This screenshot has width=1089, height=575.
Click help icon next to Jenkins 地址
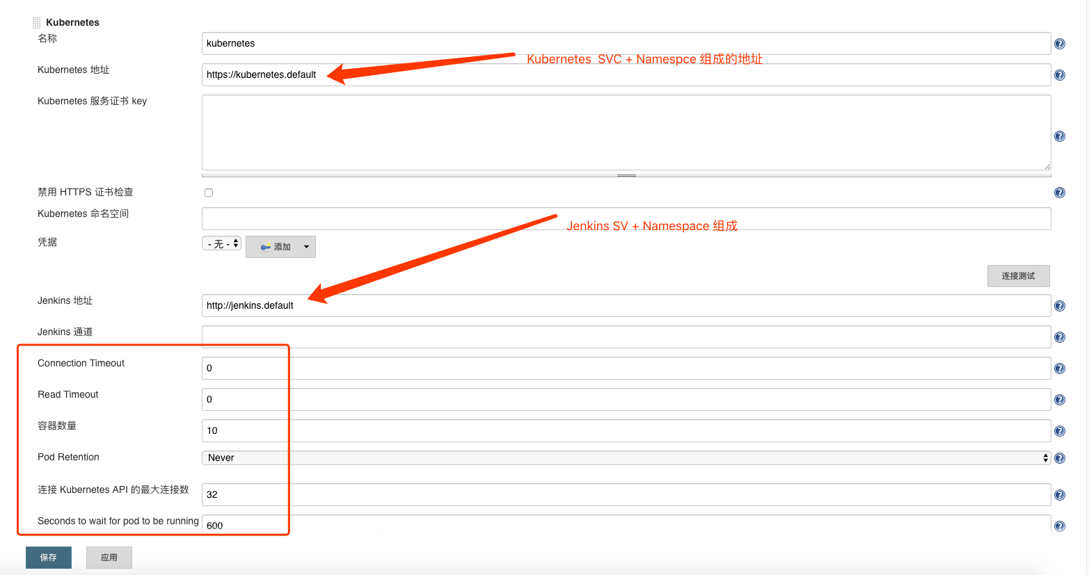tap(1059, 306)
